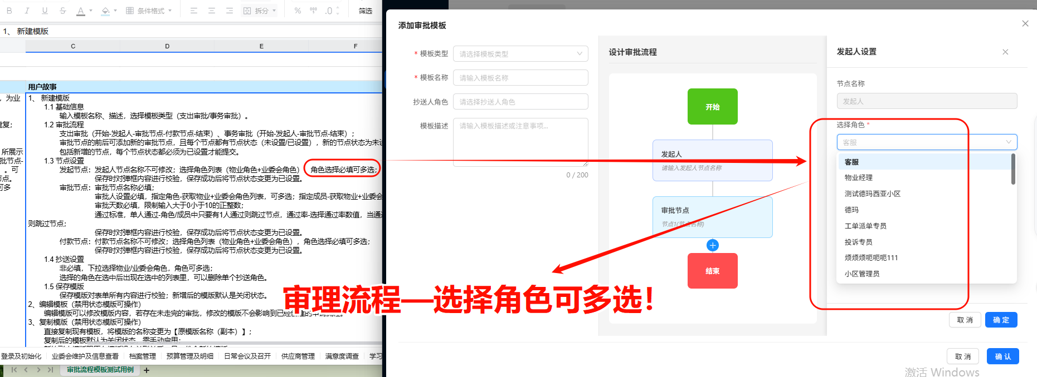Select the red 结束 end node
This screenshot has width=1037, height=377.
click(x=713, y=271)
